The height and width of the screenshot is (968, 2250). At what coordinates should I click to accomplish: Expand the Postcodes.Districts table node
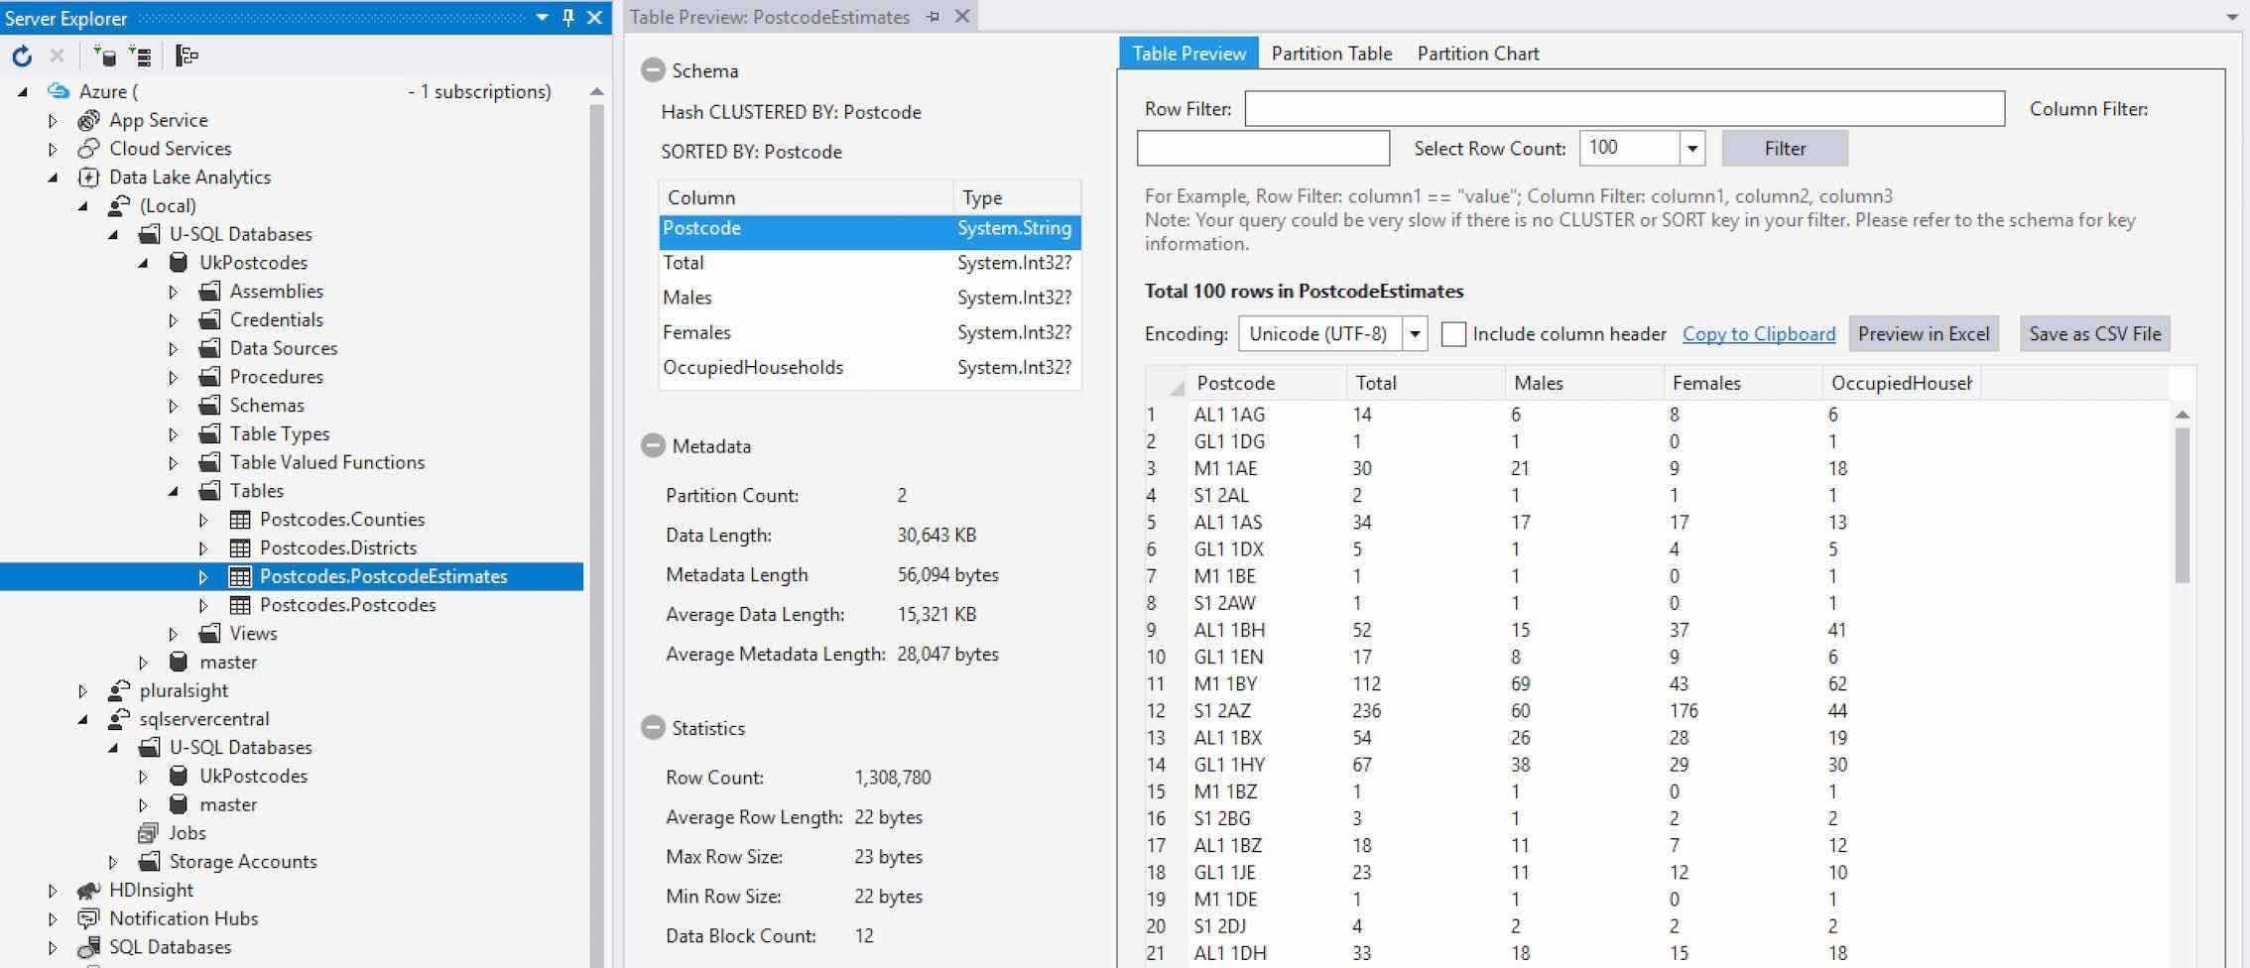tap(202, 548)
